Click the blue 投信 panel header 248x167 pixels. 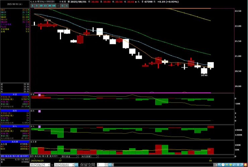tap(15, 111)
